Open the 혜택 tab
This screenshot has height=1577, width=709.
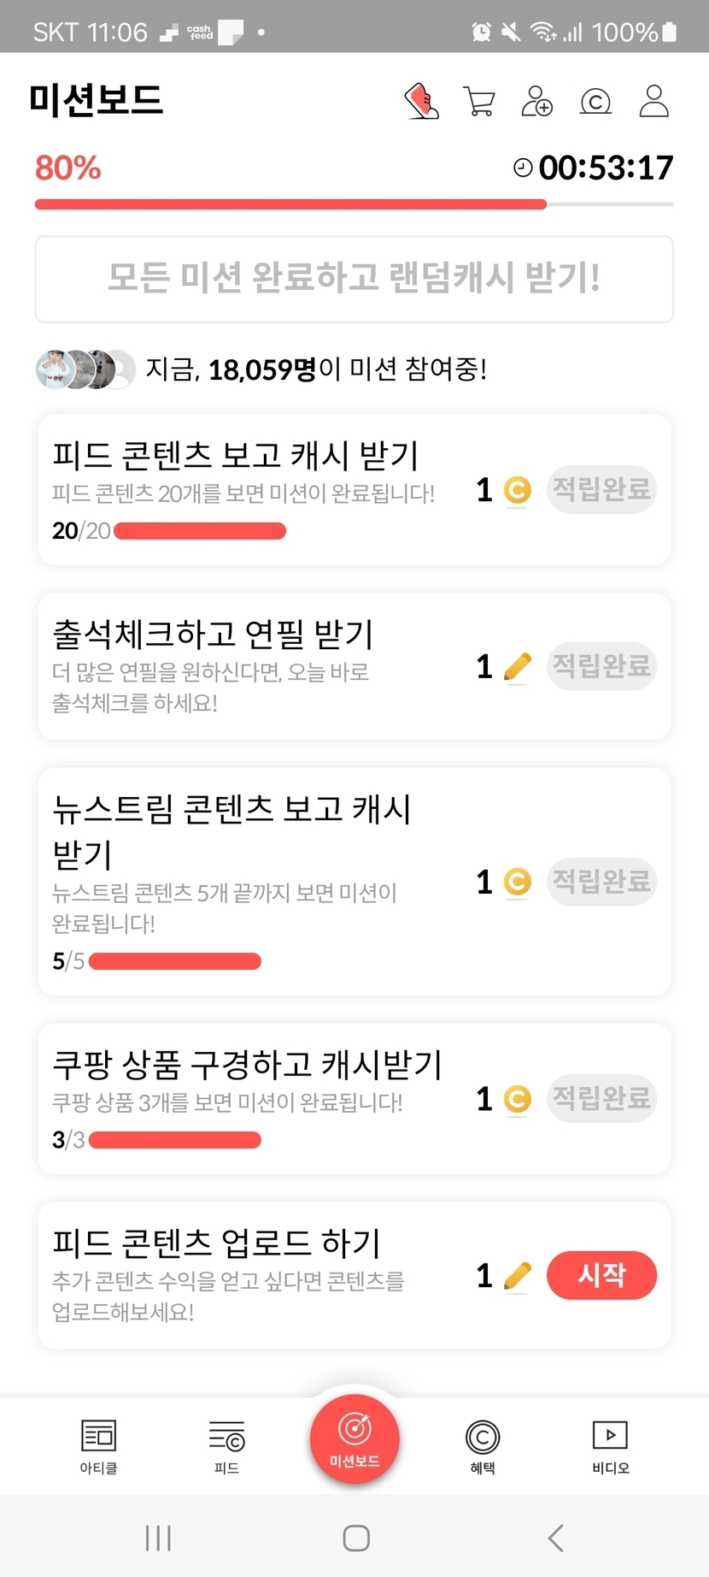(483, 1446)
